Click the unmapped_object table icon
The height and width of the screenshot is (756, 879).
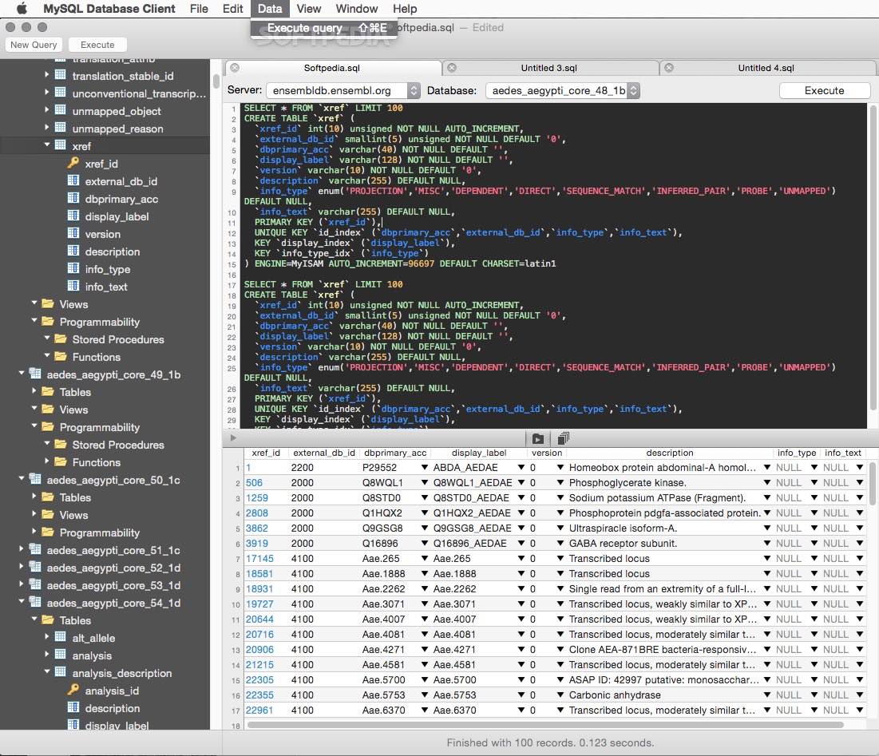61,110
